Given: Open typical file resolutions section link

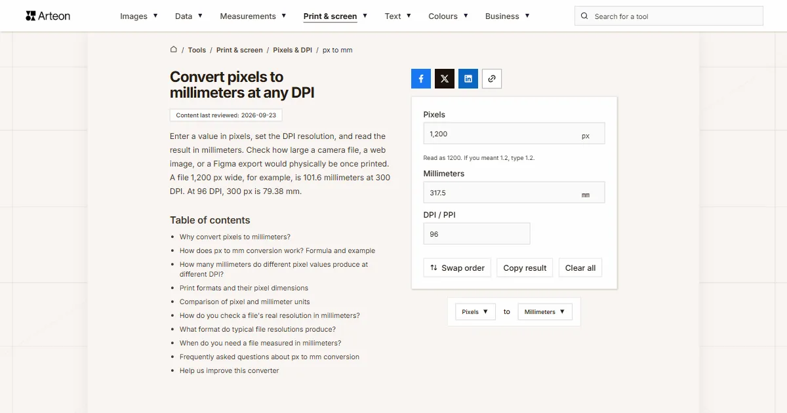Looking at the screenshot, I should [258, 329].
